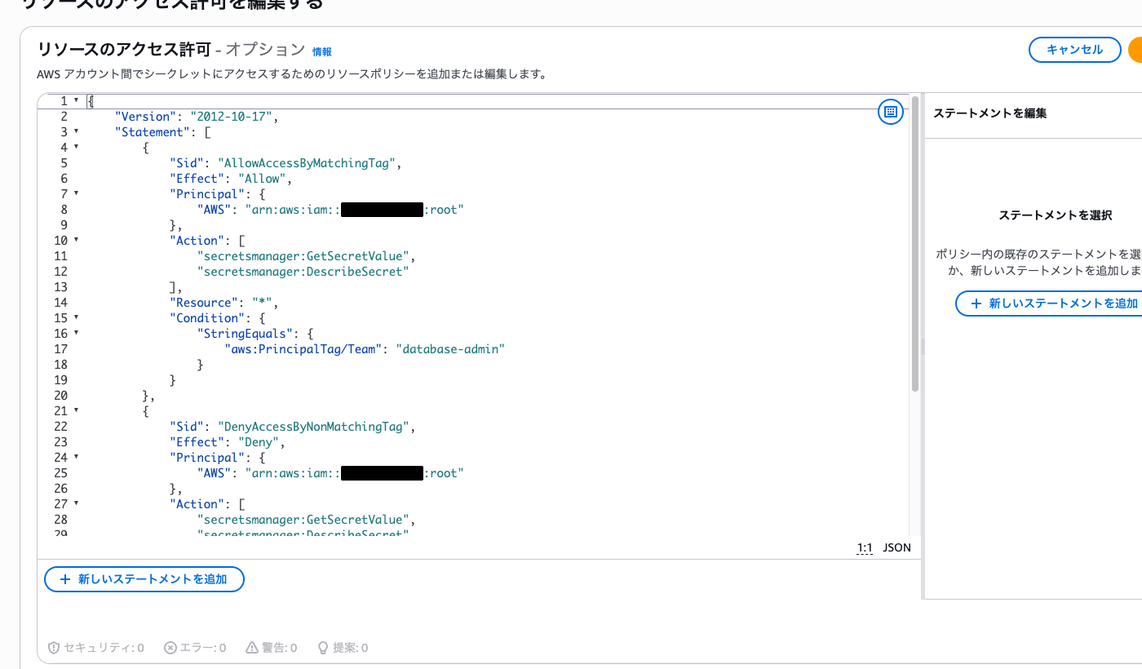Click the 1:1 cursor position indicator
Screen dimensions: 1142x669
pos(865,547)
